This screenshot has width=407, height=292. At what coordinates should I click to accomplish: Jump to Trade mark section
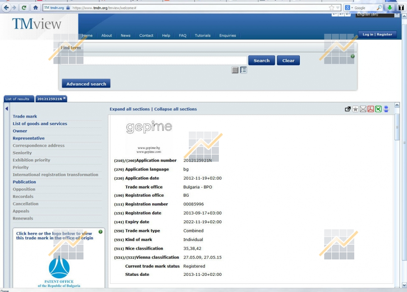click(25, 116)
